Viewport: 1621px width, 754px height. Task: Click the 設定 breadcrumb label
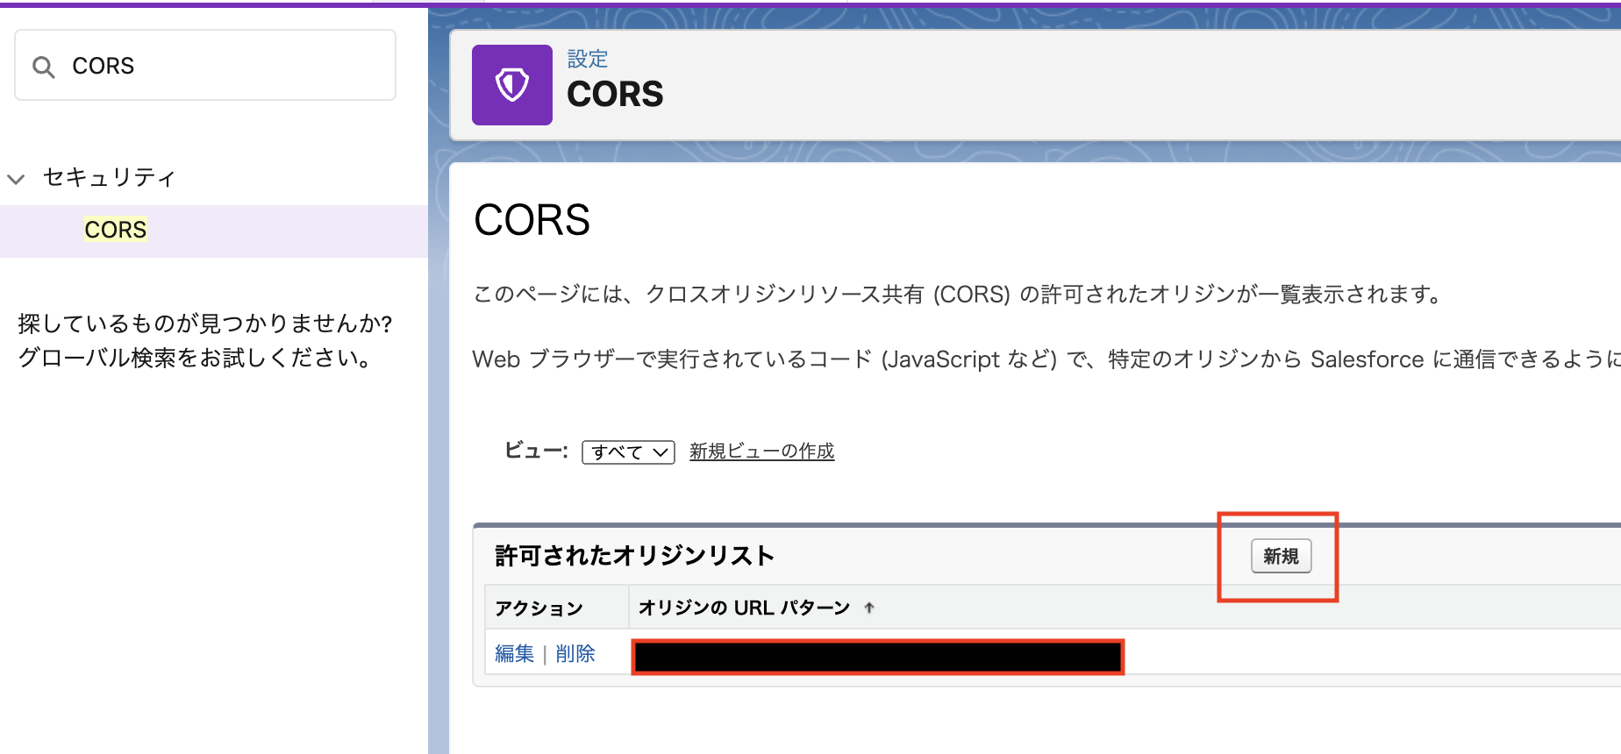pos(588,59)
